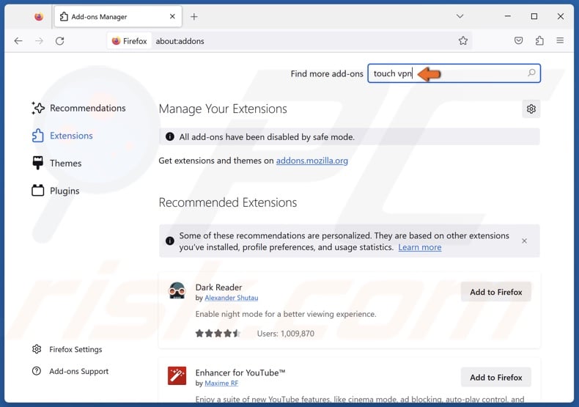This screenshot has height=407, width=579.
Task: Click the back navigation arrow
Action: pos(18,41)
